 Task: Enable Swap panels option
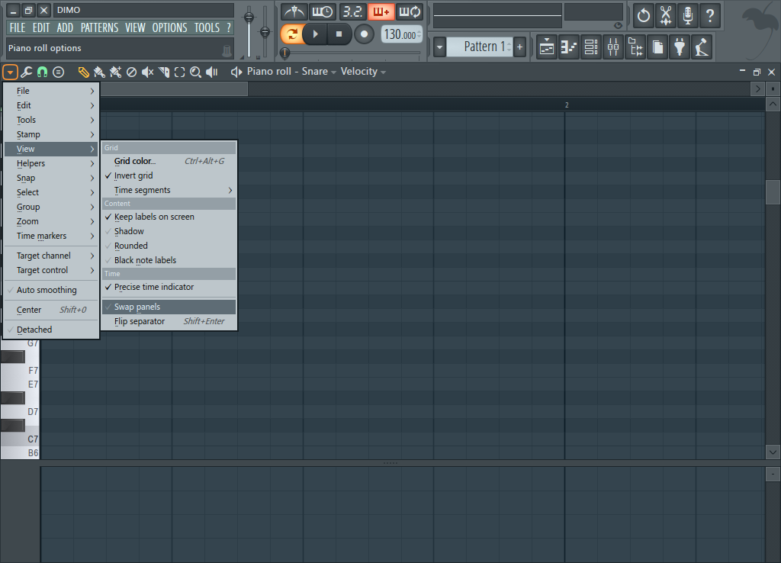tap(169, 307)
